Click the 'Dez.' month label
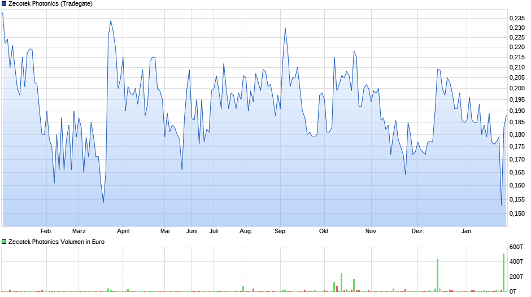The width and height of the screenshot is (531, 297). (x=417, y=232)
